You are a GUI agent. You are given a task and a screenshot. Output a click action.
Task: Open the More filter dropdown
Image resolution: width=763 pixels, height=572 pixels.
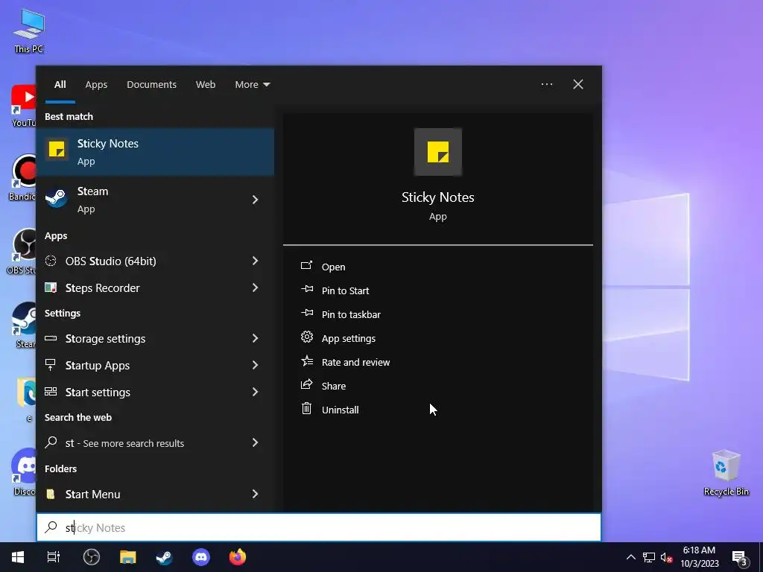click(x=252, y=85)
